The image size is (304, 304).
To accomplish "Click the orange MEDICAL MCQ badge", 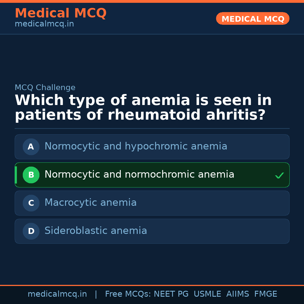I will pyautogui.click(x=252, y=19).
